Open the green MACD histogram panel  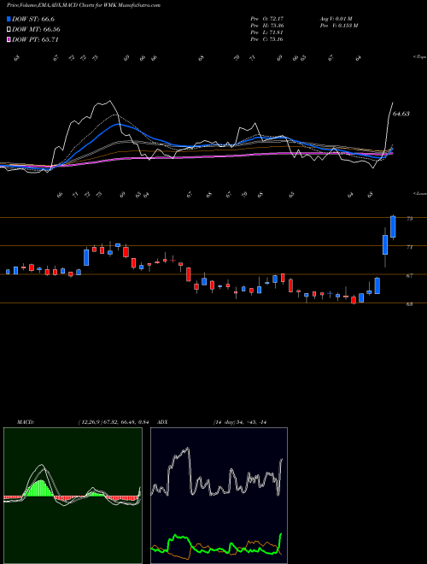tap(73, 496)
